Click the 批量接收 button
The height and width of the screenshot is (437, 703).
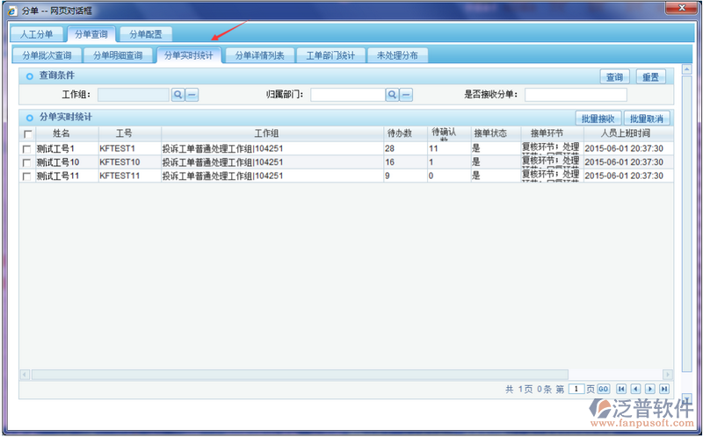tap(598, 118)
